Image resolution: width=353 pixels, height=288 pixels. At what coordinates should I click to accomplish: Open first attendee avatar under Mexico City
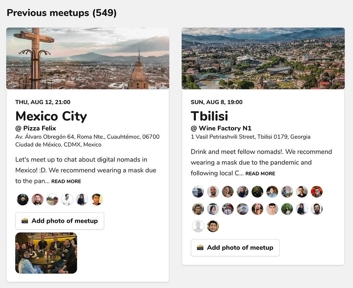tap(23, 200)
